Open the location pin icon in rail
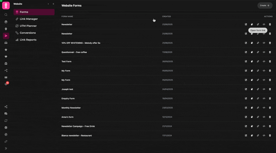 tap(6, 29)
